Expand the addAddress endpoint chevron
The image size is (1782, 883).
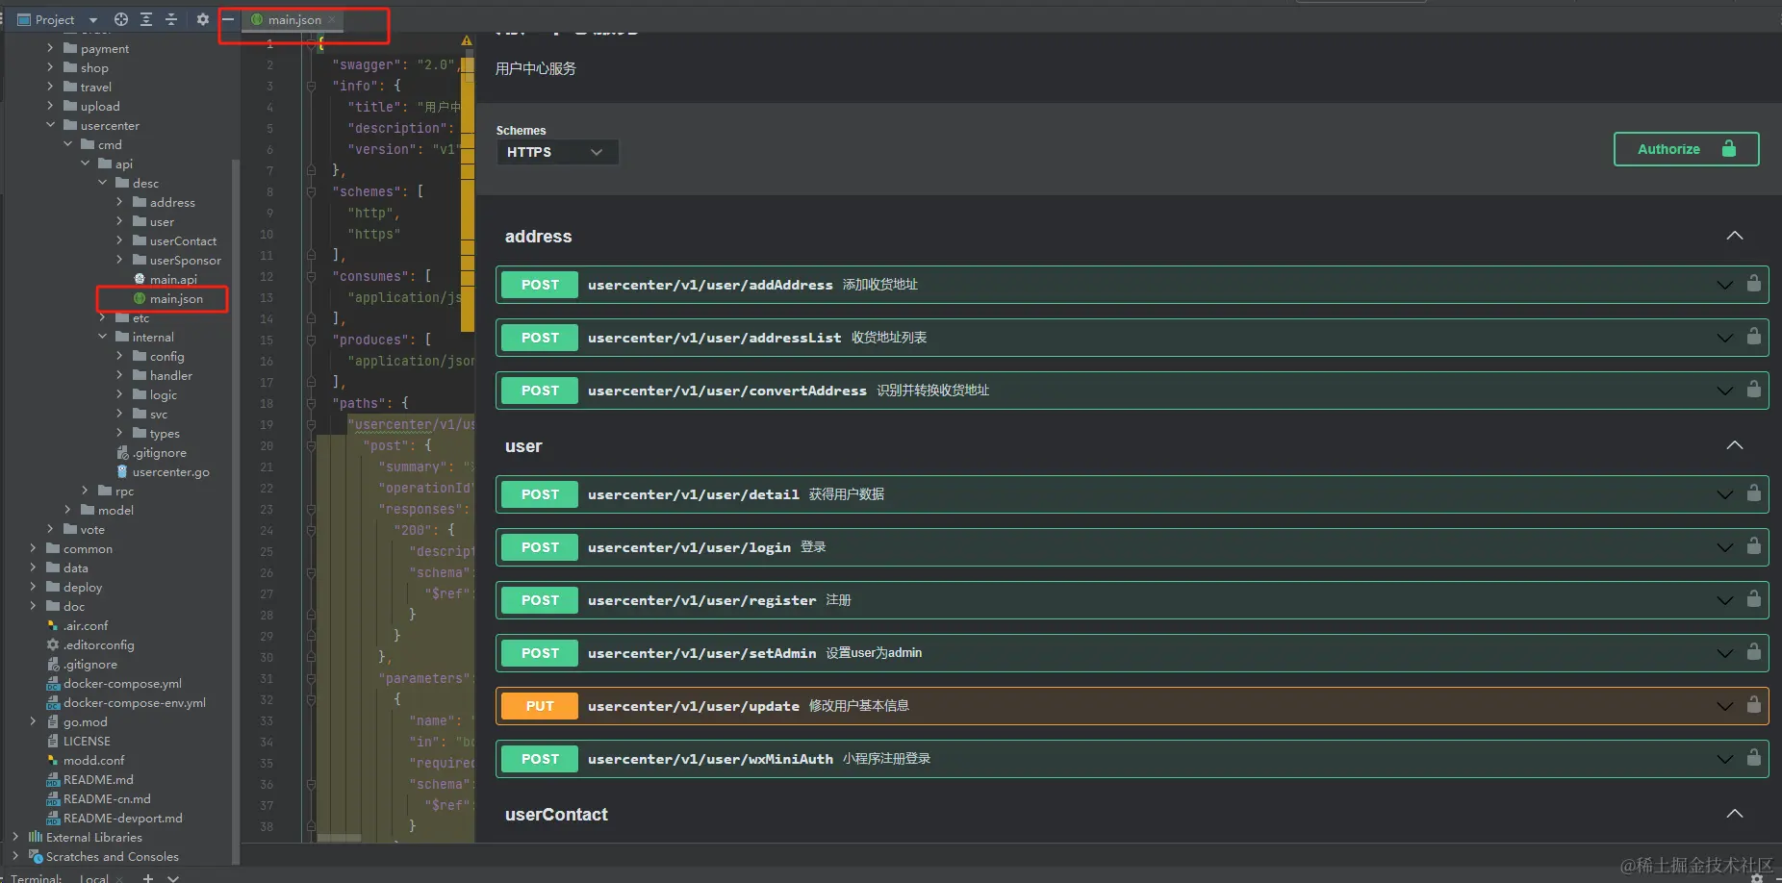click(x=1725, y=285)
